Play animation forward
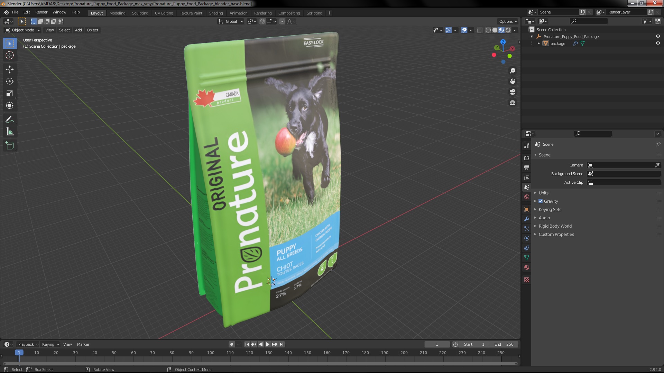Image resolution: width=664 pixels, height=373 pixels. 268,344
